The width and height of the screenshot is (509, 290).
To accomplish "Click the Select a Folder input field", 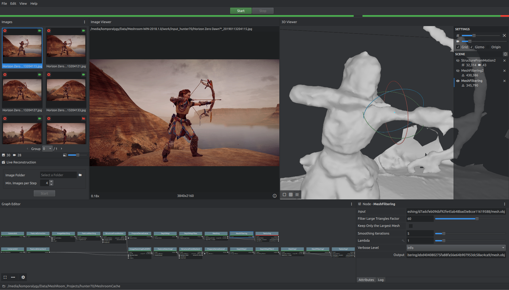I will [x=58, y=175].
